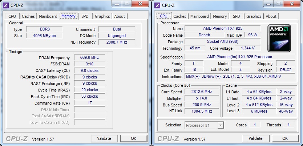Viewport: 303px width, 146px height.
Task: Click the Deneb code name value
Action: (204, 35)
